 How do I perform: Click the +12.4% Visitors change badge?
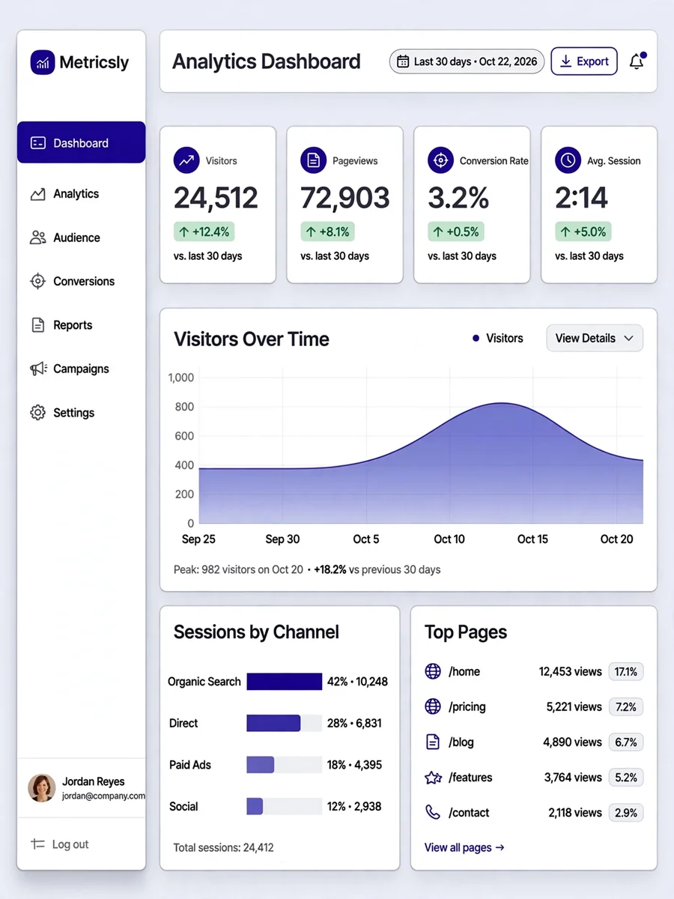click(204, 231)
